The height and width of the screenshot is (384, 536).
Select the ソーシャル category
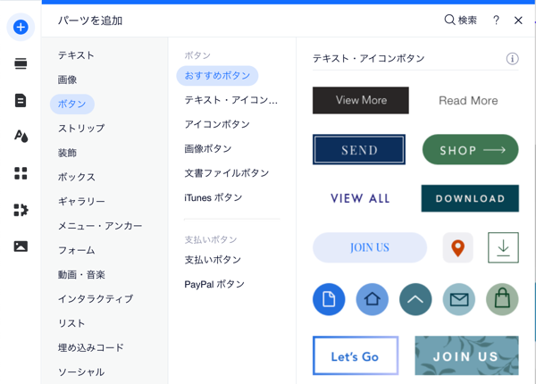(x=81, y=372)
